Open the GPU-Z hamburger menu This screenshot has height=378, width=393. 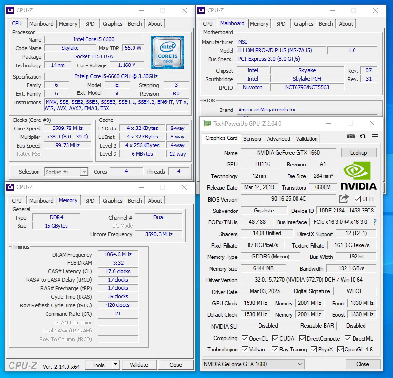point(375,137)
